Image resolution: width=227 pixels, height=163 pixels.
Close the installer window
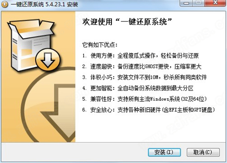(x=215, y=3)
